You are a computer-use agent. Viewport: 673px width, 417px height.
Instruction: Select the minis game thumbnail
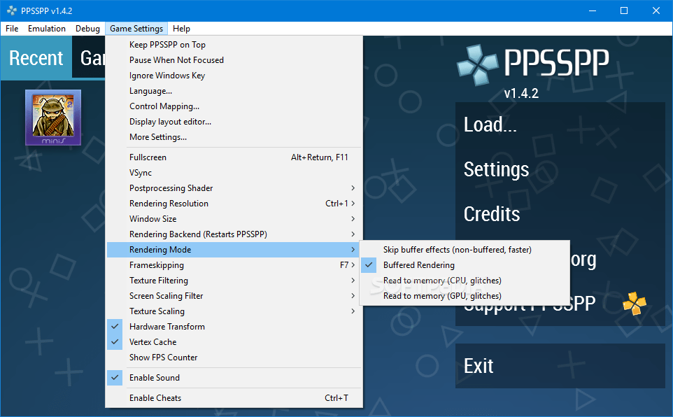pos(52,118)
